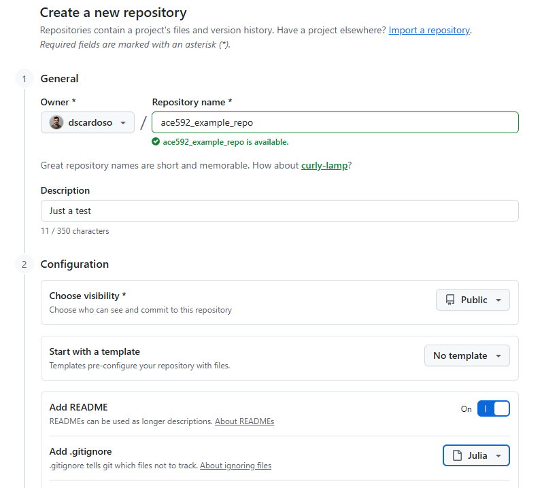Expand the Julia .gitignore dropdown
This screenshot has height=488, width=542.
(x=476, y=455)
